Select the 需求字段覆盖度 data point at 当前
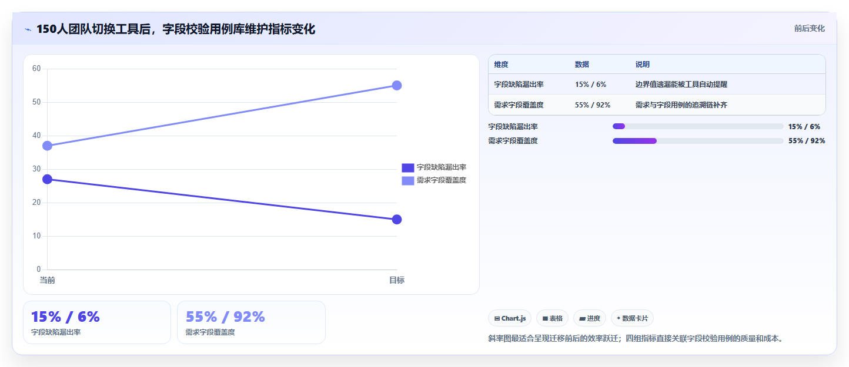The height and width of the screenshot is (367, 849). tap(48, 146)
